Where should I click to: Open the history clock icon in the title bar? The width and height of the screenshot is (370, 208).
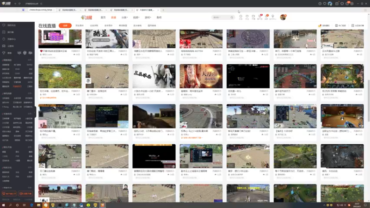(x=320, y=4)
